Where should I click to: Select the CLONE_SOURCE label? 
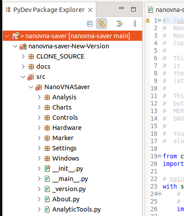pyautogui.click(x=60, y=56)
